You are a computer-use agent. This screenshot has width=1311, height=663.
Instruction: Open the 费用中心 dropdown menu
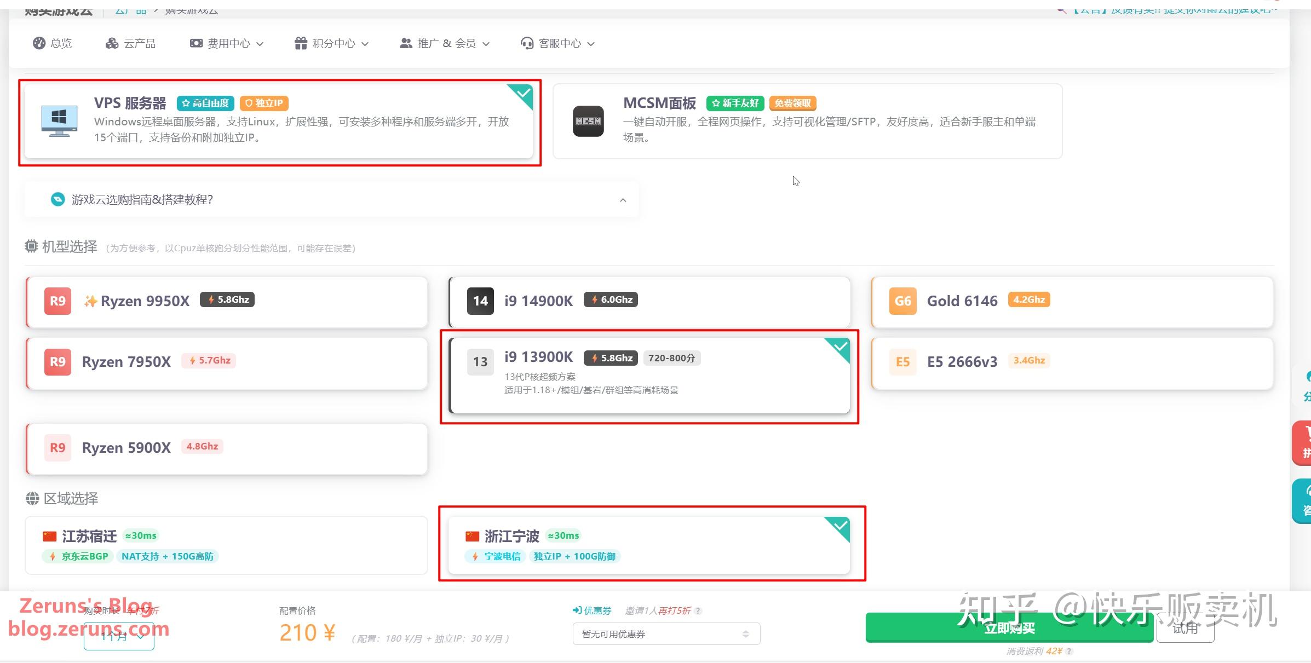227,43
